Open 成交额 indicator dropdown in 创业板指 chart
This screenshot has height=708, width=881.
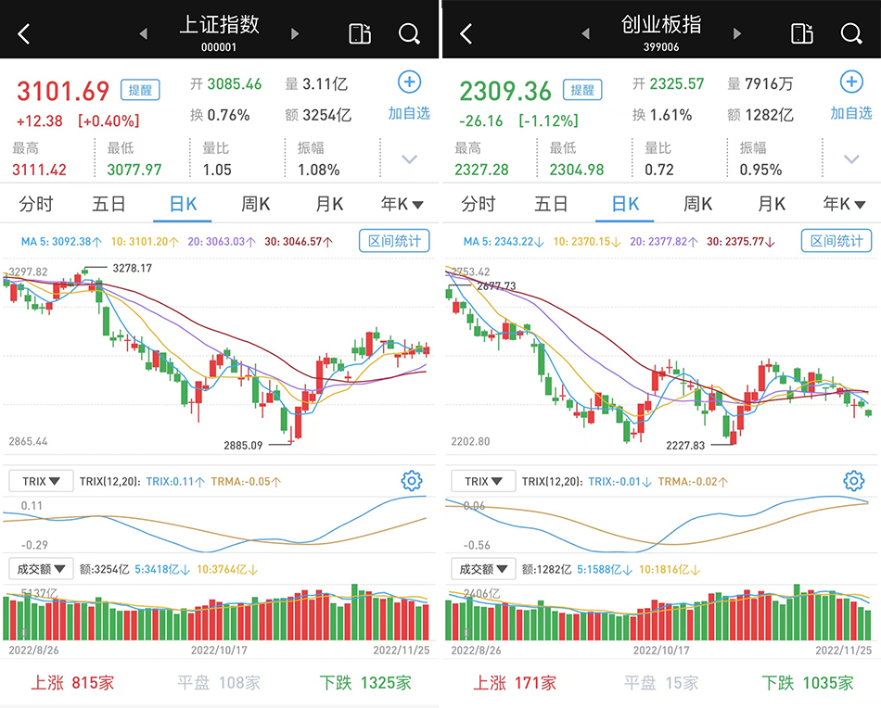pyautogui.click(x=482, y=569)
